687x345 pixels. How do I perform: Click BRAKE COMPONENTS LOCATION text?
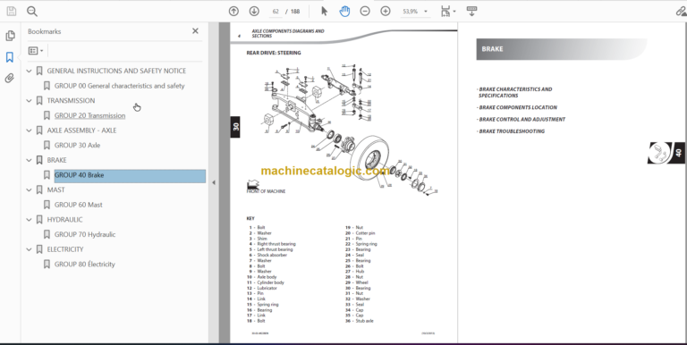click(517, 107)
